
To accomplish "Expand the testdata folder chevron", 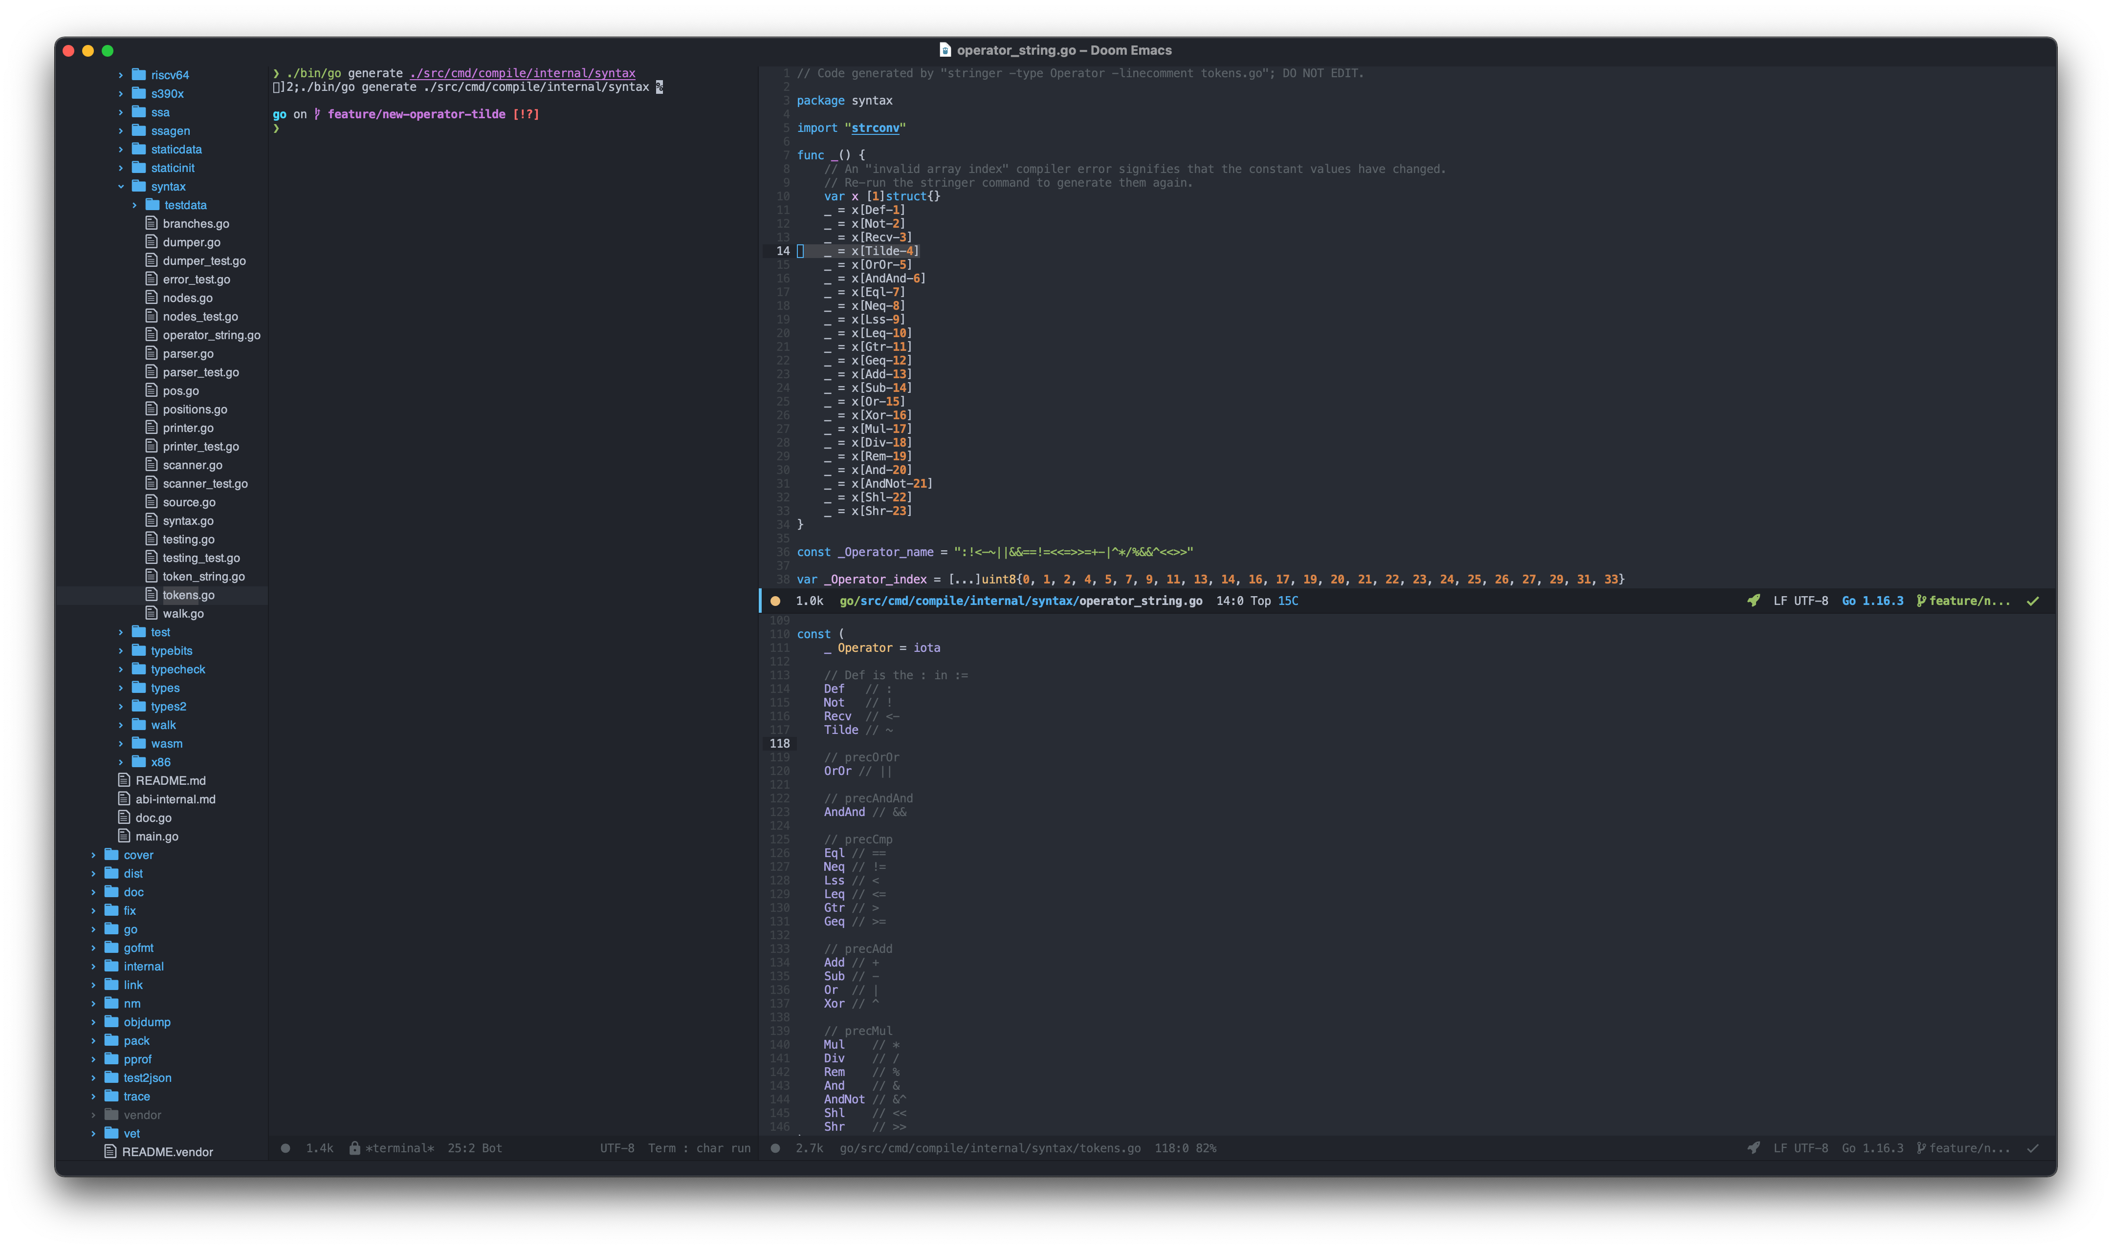I will [134, 205].
